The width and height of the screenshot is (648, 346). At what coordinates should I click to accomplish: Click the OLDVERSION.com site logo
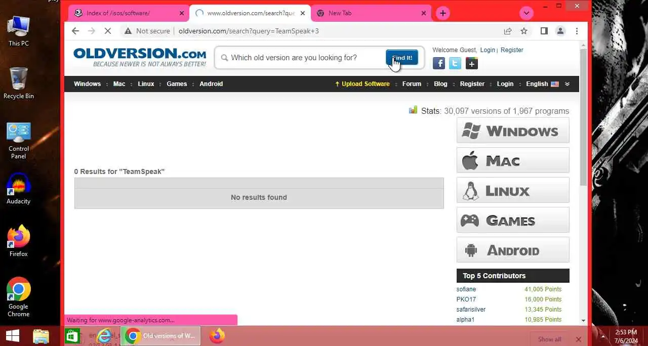click(x=140, y=57)
